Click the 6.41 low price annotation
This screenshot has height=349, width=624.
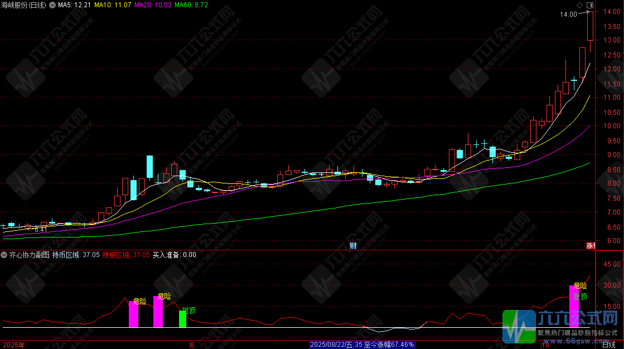40,229
